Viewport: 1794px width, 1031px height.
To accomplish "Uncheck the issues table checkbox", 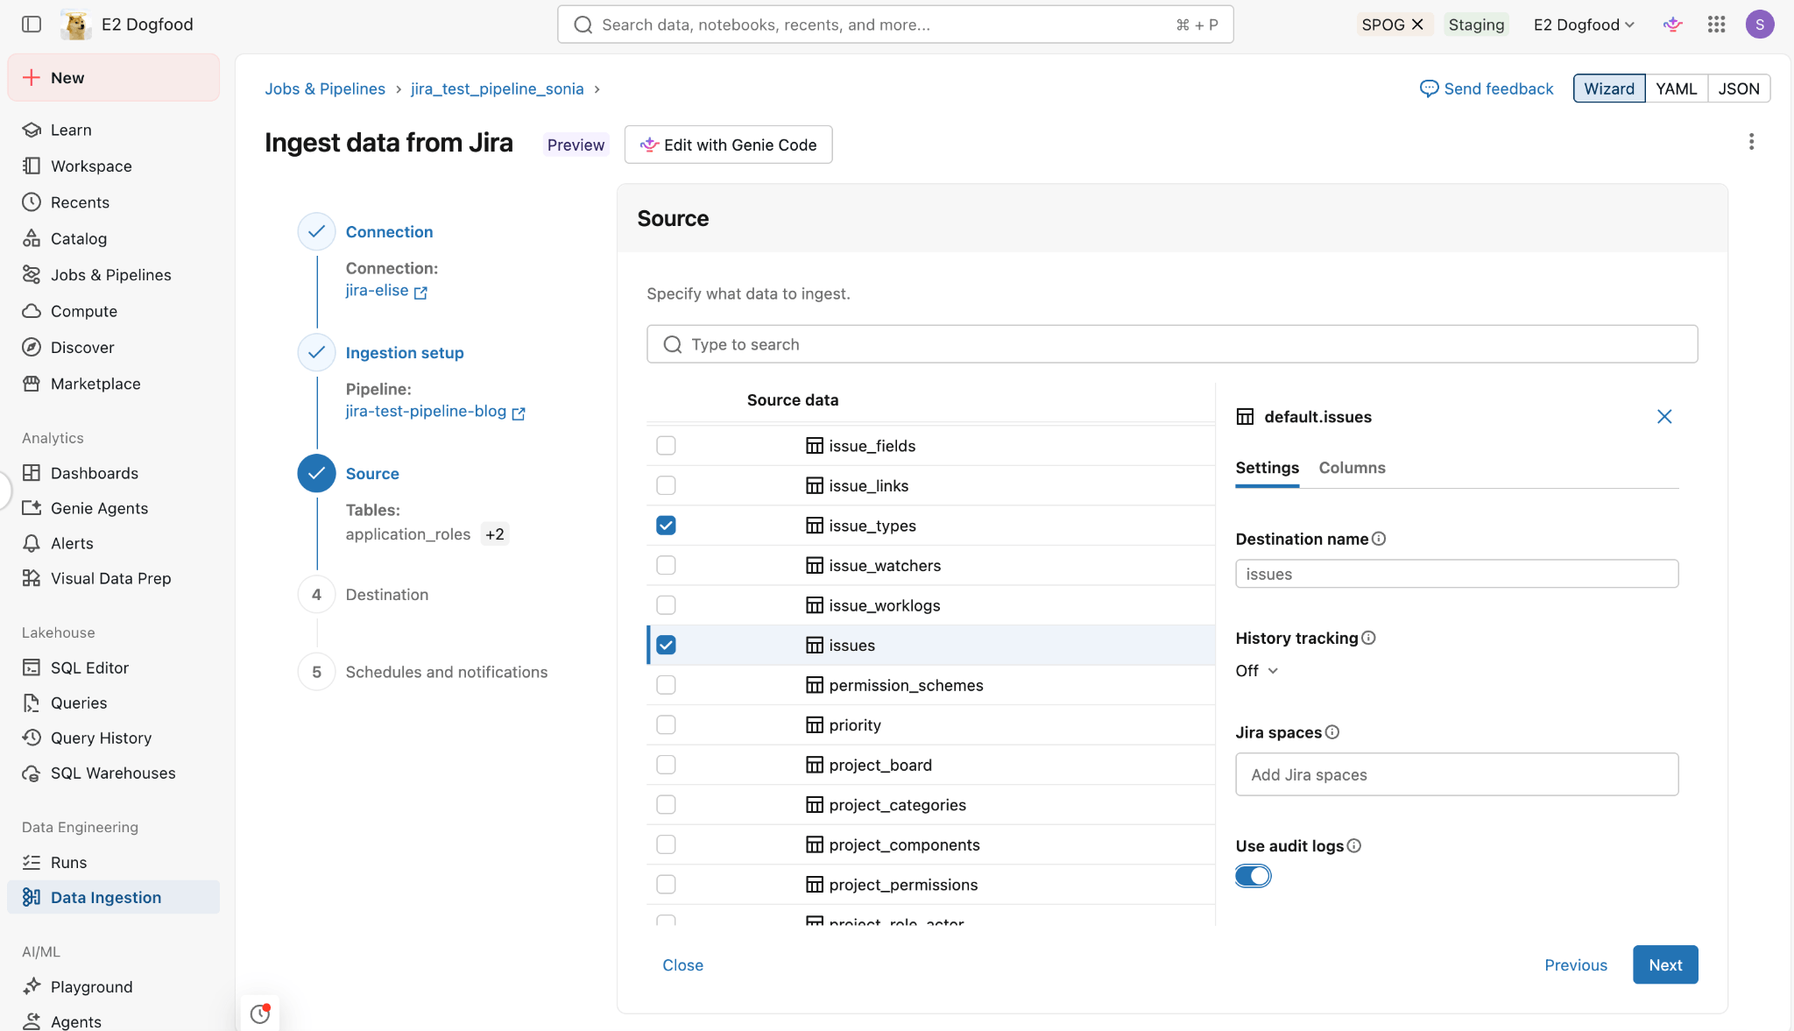I will point(666,645).
